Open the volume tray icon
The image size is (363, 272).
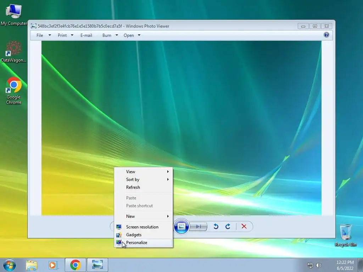click(319, 265)
